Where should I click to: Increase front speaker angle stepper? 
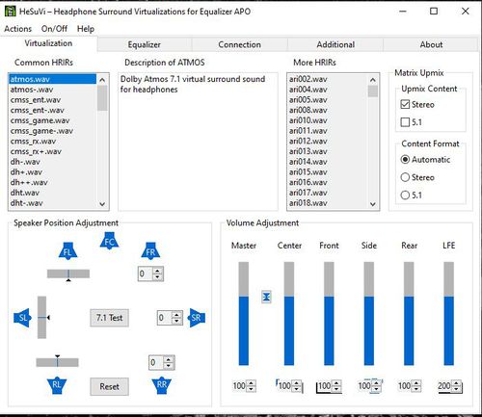pyautogui.click(x=158, y=271)
